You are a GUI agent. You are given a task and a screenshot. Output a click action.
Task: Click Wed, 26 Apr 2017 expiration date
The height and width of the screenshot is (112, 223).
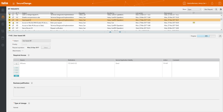pyautogui.click(x=33, y=48)
